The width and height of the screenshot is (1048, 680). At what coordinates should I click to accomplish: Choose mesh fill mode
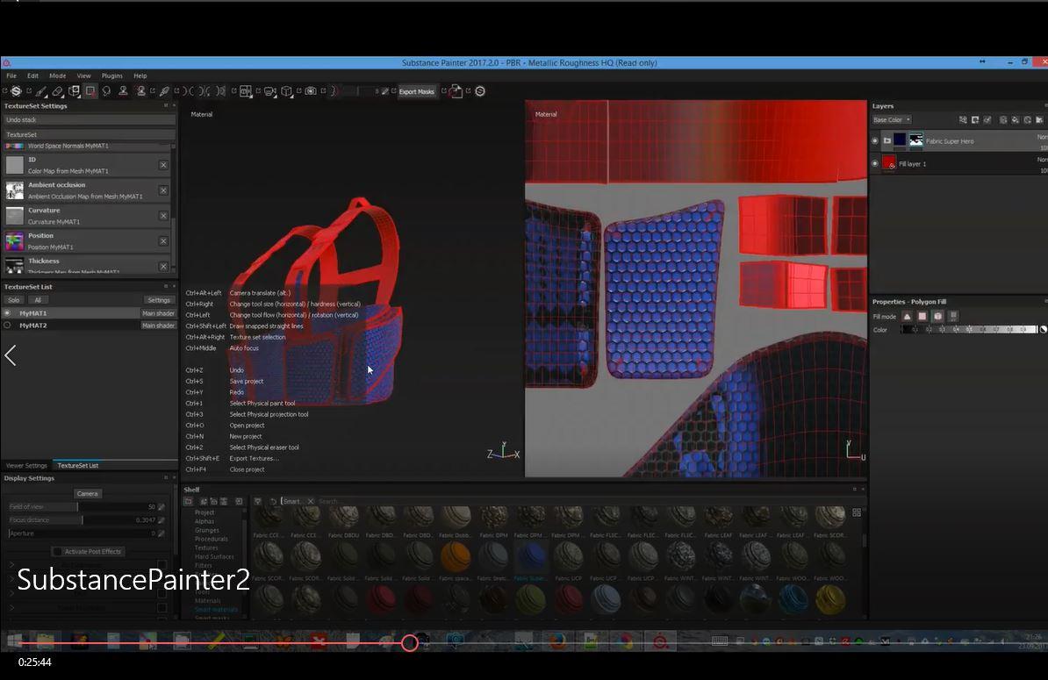[937, 317]
